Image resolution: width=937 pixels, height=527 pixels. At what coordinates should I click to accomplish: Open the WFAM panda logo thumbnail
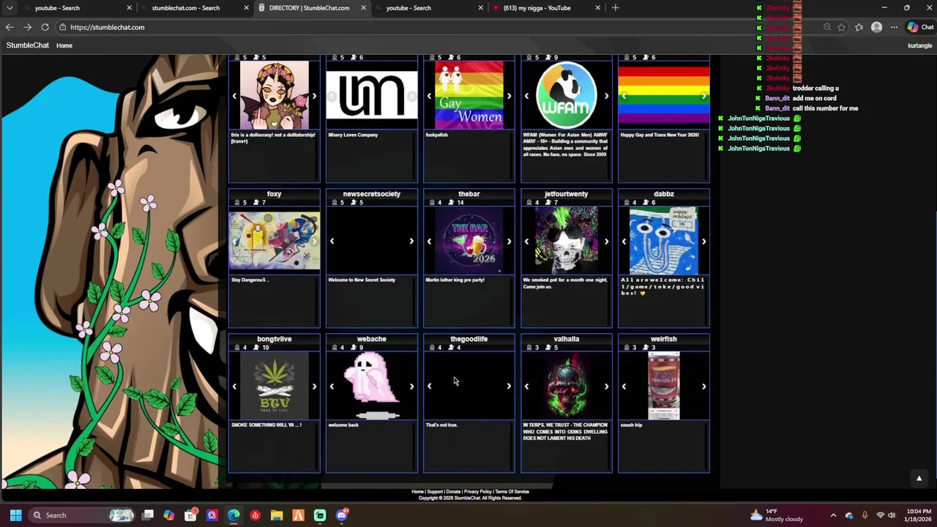point(567,95)
